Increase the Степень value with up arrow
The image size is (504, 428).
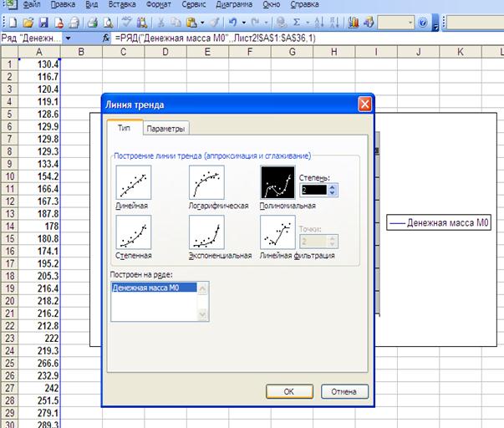[x=333, y=186]
